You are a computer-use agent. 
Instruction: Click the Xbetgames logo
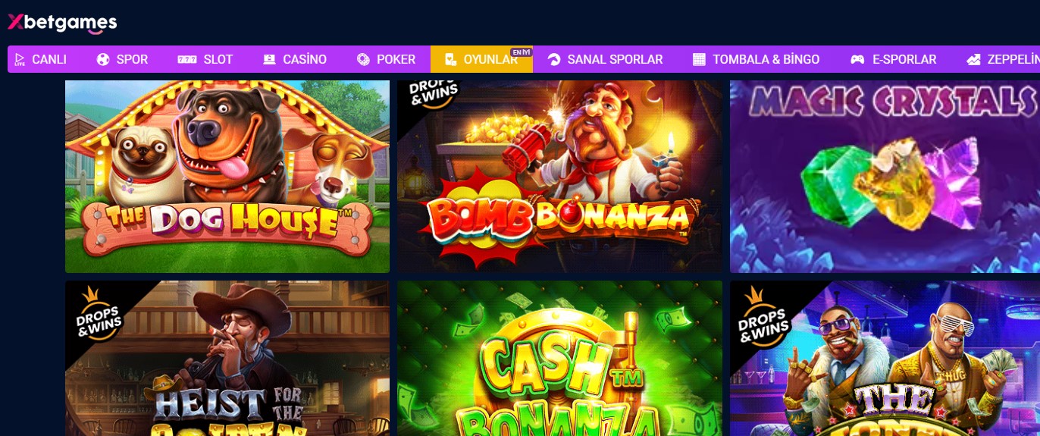(x=62, y=23)
